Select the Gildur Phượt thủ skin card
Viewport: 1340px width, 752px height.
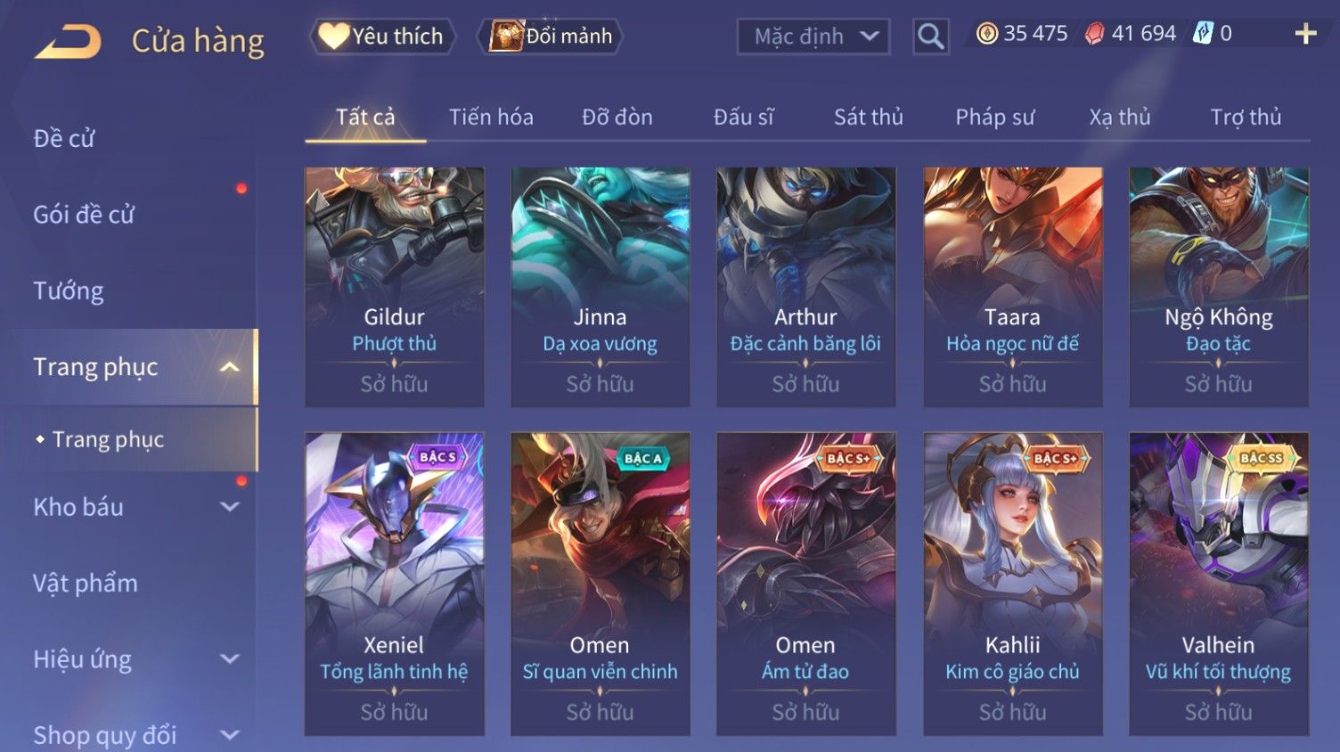(x=395, y=287)
